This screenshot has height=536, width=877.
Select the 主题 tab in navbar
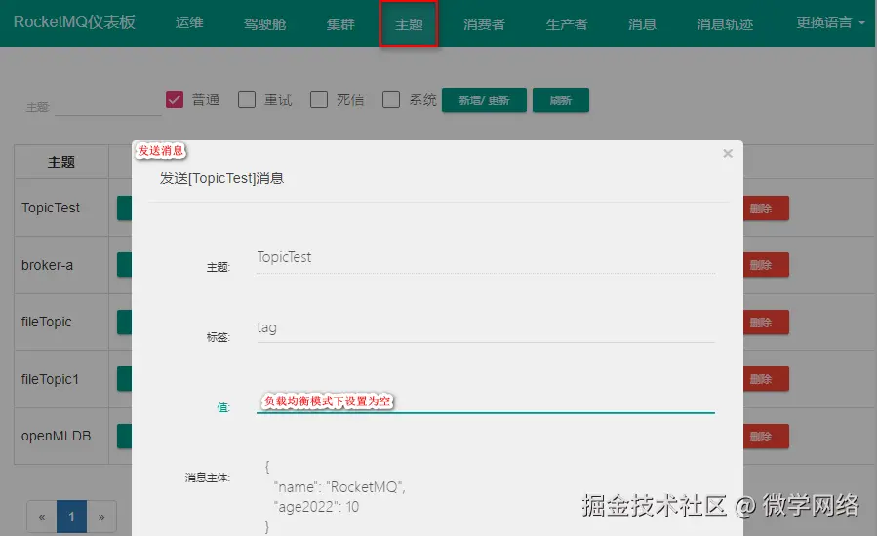point(409,24)
